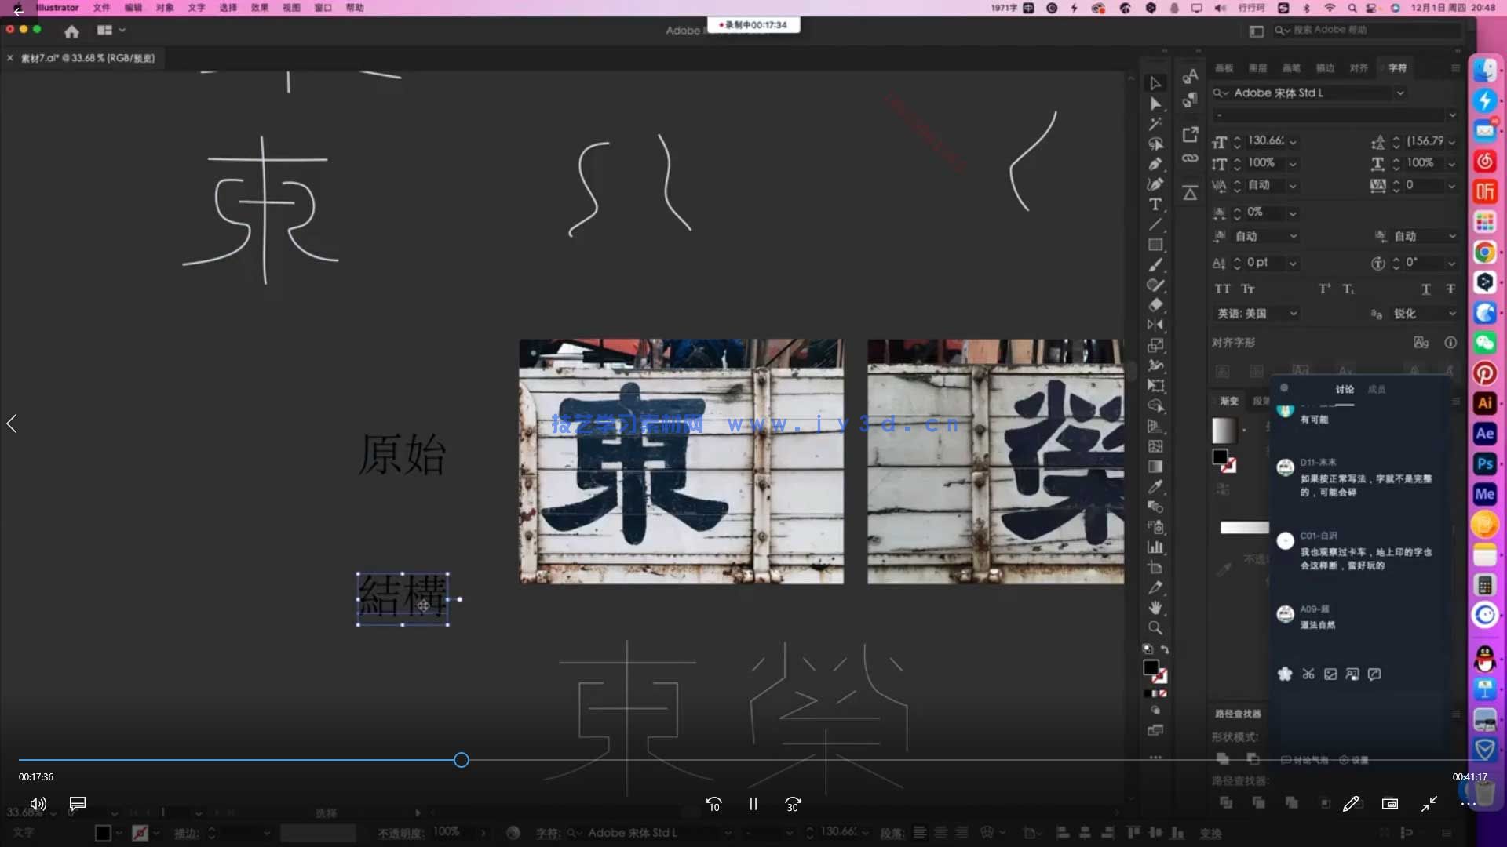Select the Eyedropper tool
The image size is (1507, 847).
pos(1156,486)
